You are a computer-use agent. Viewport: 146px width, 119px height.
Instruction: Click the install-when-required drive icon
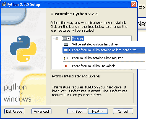coord(66,58)
